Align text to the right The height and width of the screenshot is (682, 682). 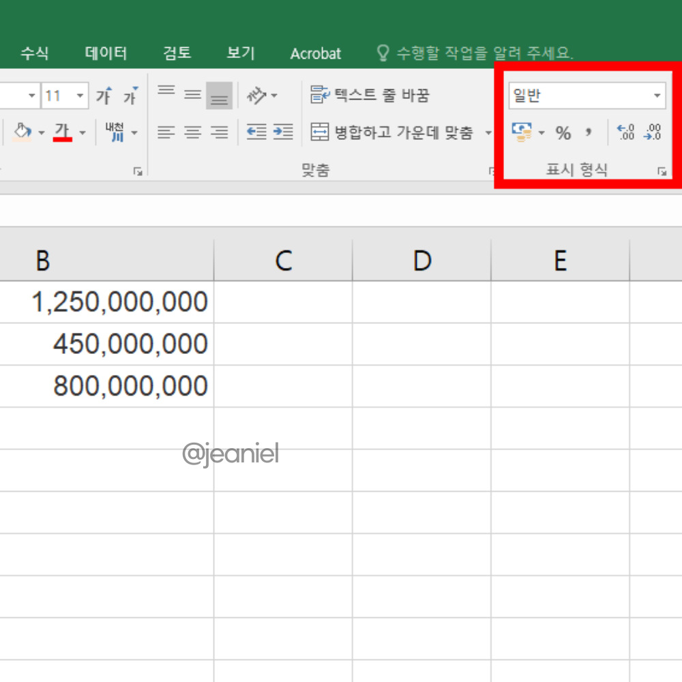tap(219, 132)
